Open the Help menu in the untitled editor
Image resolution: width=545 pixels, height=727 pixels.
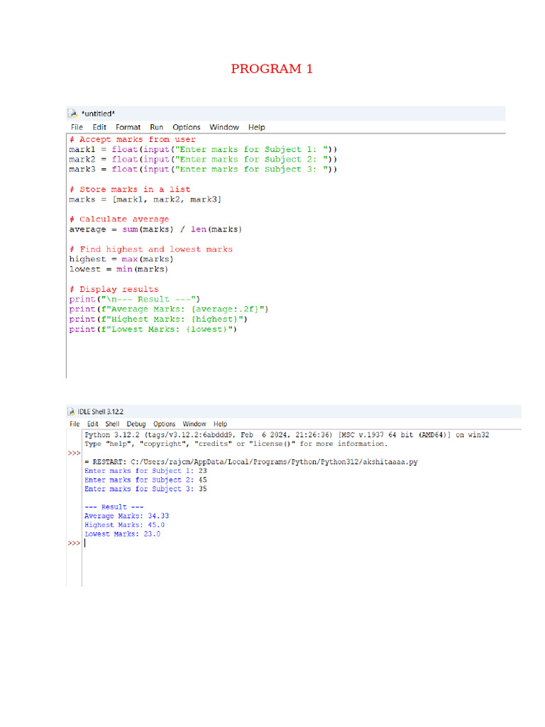(x=257, y=127)
